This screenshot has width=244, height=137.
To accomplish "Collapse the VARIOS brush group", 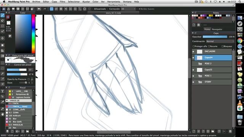I will [7, 100].
